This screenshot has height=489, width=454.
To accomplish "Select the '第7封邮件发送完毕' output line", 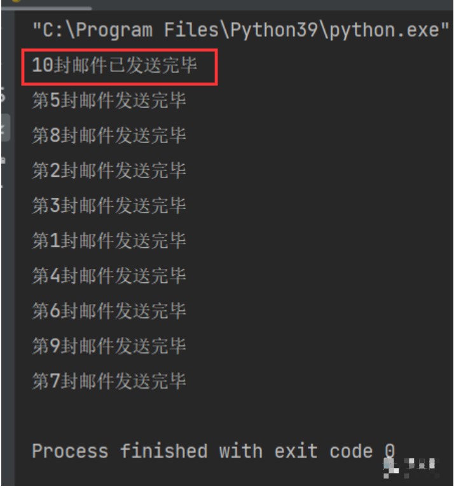I will click(109, 382).
